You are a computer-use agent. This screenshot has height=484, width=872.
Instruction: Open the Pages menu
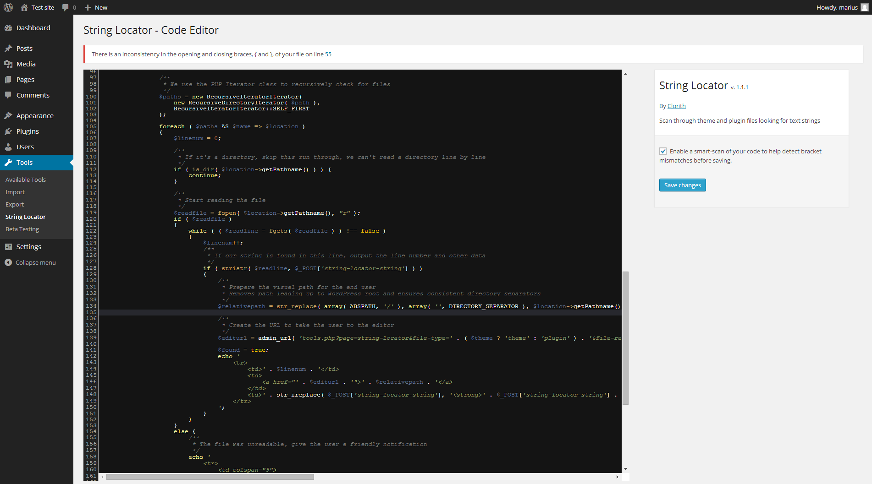pyautogui.click(x=37, y=80)
